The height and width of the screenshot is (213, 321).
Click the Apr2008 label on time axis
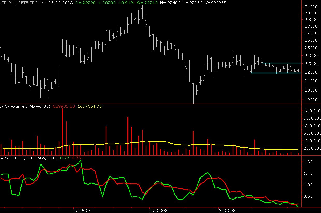tap(227, 210)
